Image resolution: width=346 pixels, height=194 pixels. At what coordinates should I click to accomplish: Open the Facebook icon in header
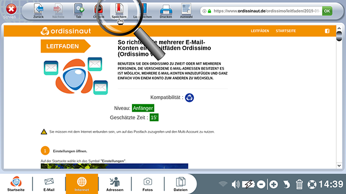pos(327,31)
